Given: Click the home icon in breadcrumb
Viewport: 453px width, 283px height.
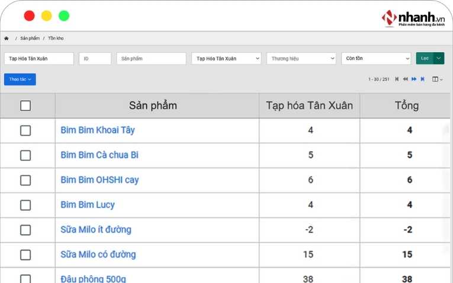Looking at the screenshot, I should [x=7, y=38].
